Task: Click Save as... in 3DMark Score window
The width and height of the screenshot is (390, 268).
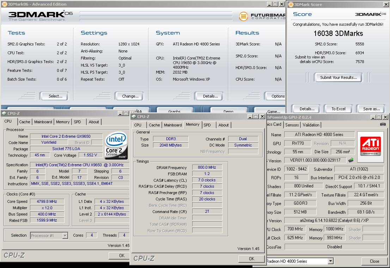Action: (371, 109)
